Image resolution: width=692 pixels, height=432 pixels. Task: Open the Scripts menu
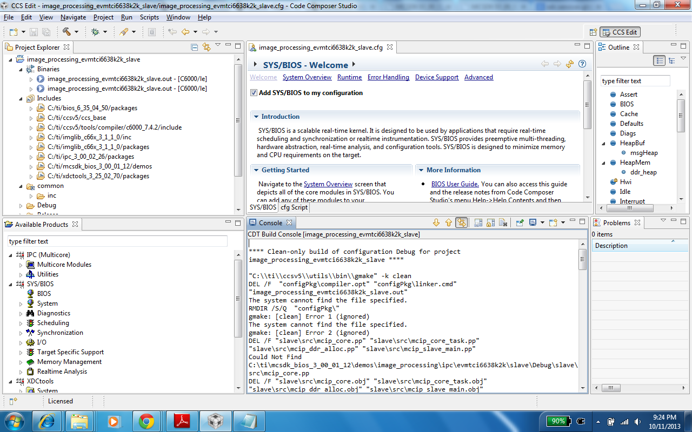click(150, 17)
